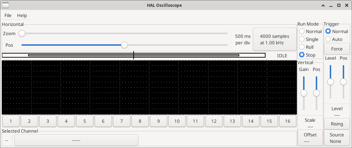Click the horizontal Zoom slider handle

pyautogui.click(x=22, y=33)
